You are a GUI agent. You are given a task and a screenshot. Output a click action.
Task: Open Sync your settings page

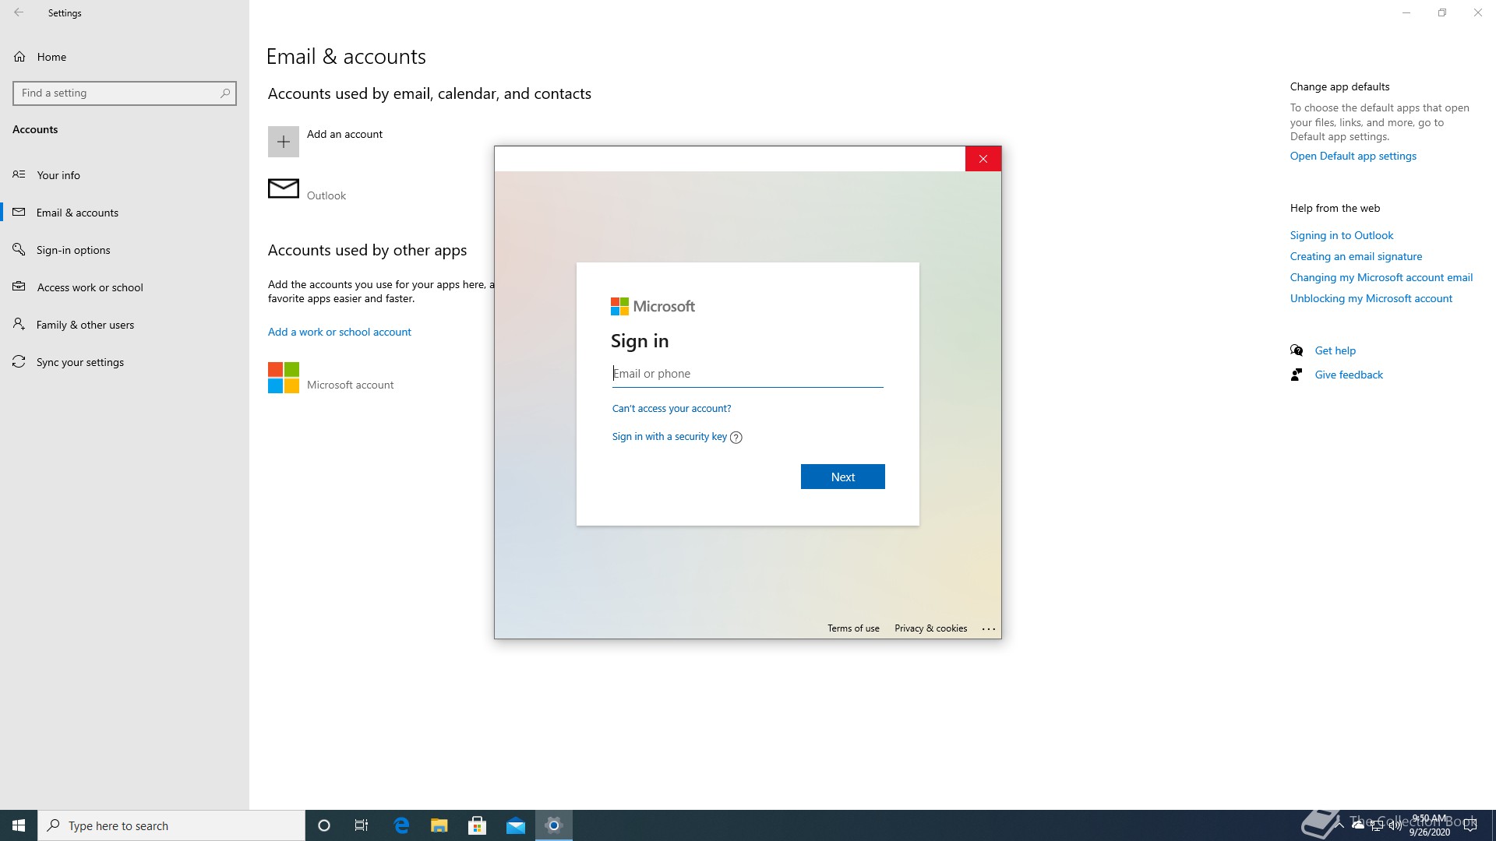(79, 362)
